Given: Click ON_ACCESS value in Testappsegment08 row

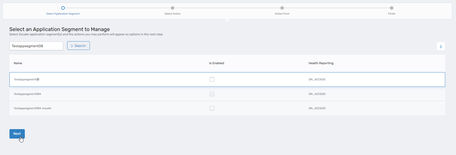Looking at the screenshot, I should [317, 80].
